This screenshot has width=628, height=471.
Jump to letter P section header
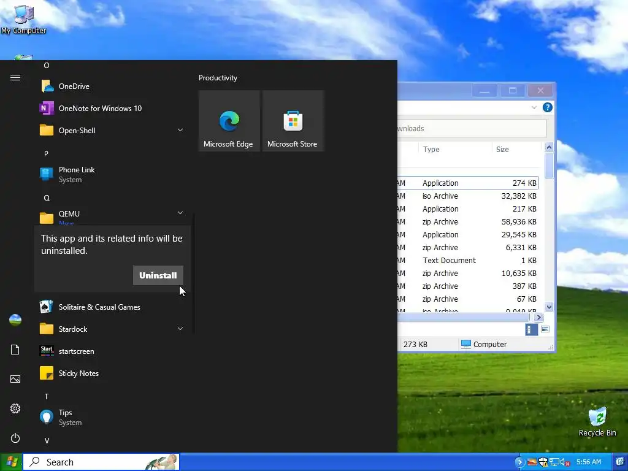(46, 153)
